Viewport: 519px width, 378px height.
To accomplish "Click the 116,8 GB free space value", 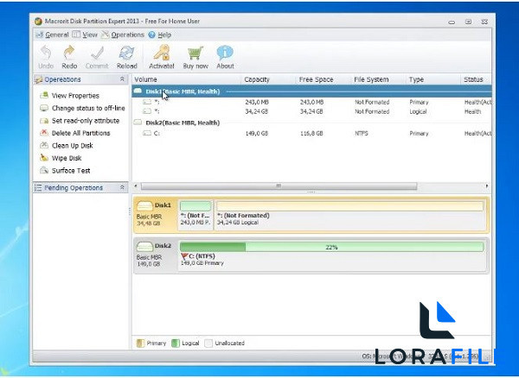I will pos(311,134).
